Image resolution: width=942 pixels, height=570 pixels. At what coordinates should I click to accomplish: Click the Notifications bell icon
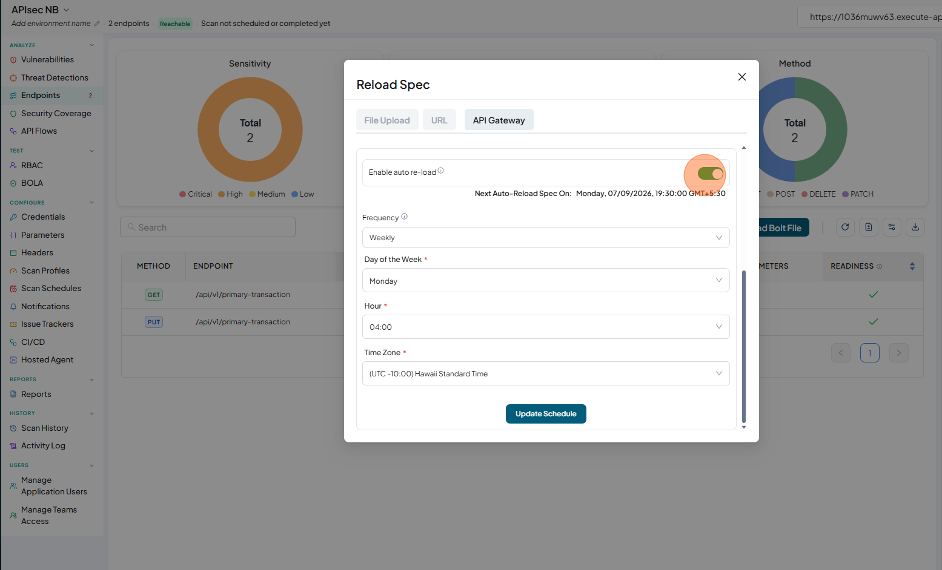13,307
